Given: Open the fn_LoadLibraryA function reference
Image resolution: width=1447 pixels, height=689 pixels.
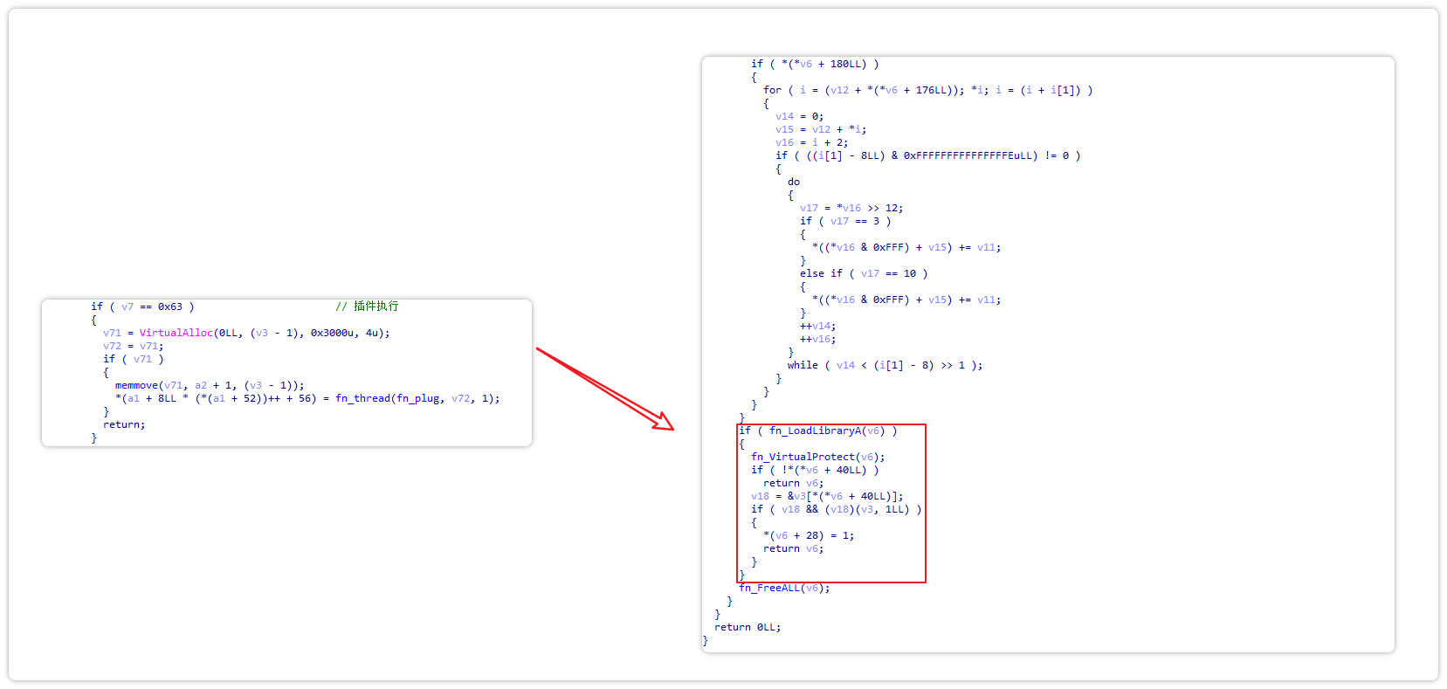Looking at the screenshot, I should [x=816, y=431].
